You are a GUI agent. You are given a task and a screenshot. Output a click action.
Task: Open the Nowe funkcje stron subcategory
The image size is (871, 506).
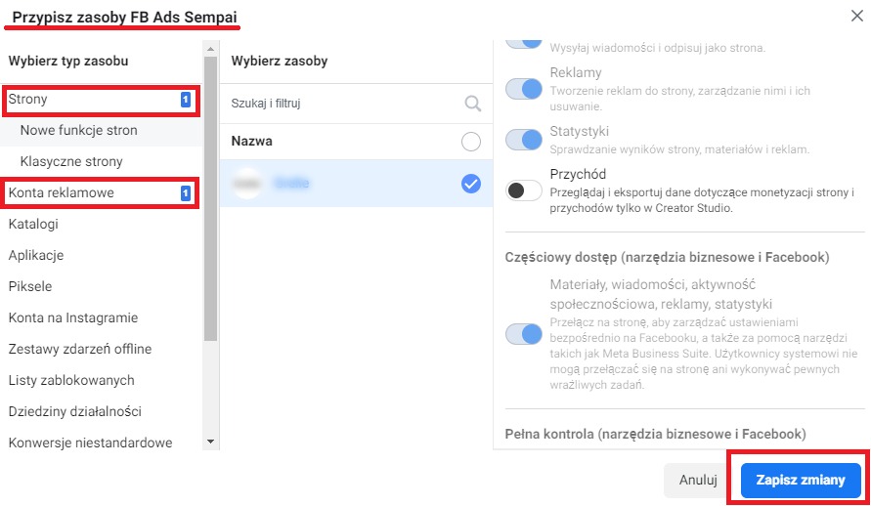coord(78,130)
